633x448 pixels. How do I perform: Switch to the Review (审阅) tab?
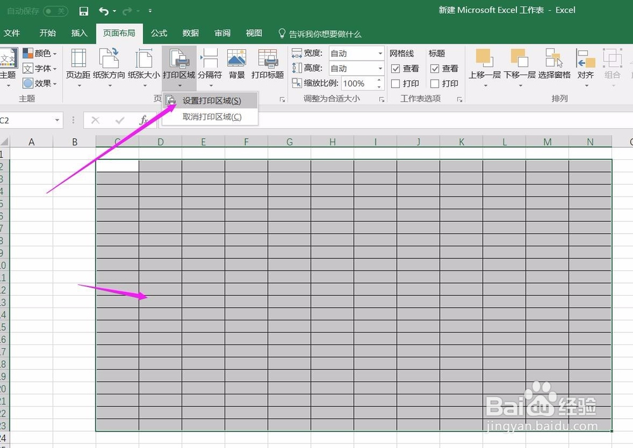point(222,33)
